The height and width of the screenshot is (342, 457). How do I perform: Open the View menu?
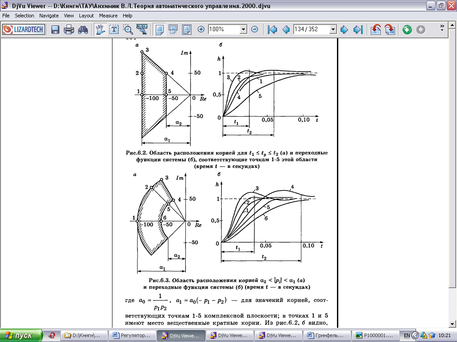tap(69, 16)
